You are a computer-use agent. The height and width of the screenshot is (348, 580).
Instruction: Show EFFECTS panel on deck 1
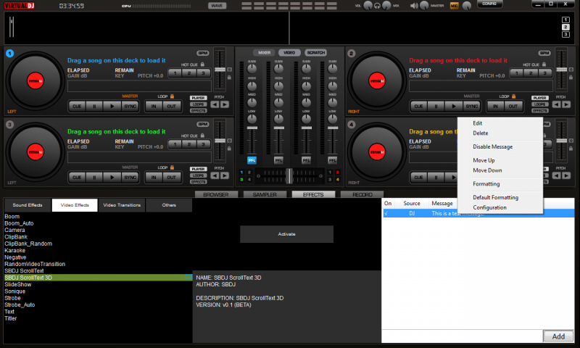click(198, 111)
